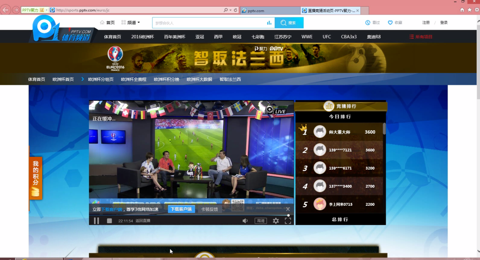Open browser favorites star icon

coord(469,10)
